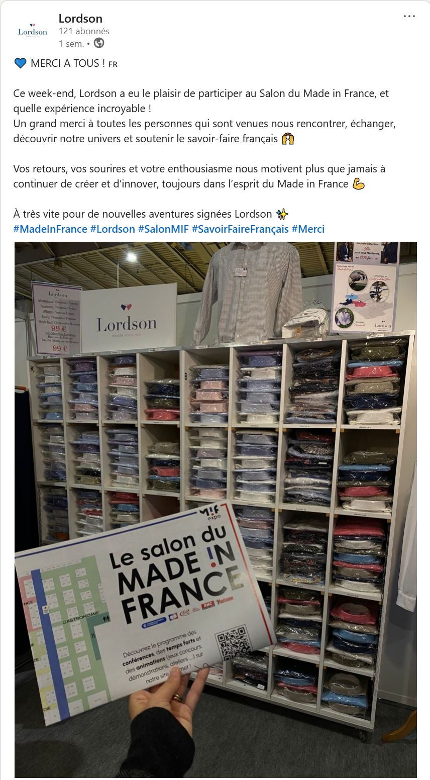Open the post photo of shirt shelves
The height and width of the screenshot is (780, 430).
(216, 511)
